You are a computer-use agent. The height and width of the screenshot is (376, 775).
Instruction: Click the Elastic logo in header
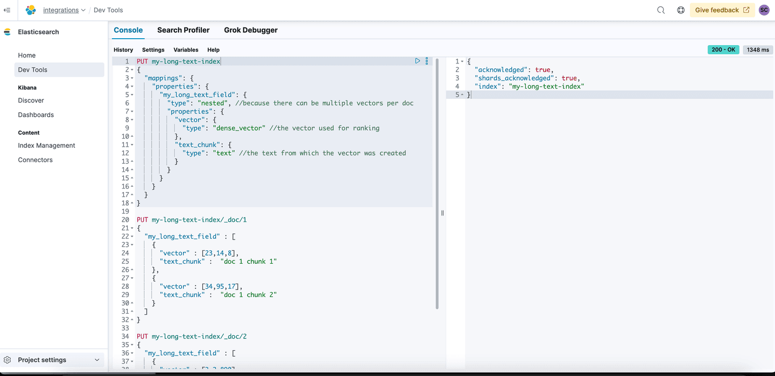tap(31, 10)
